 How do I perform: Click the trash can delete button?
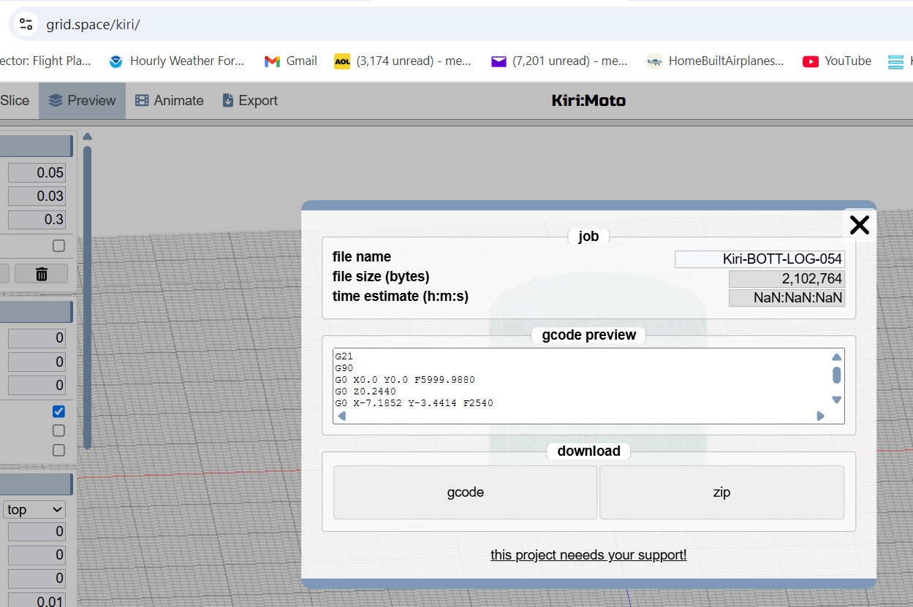coord(42,274)
